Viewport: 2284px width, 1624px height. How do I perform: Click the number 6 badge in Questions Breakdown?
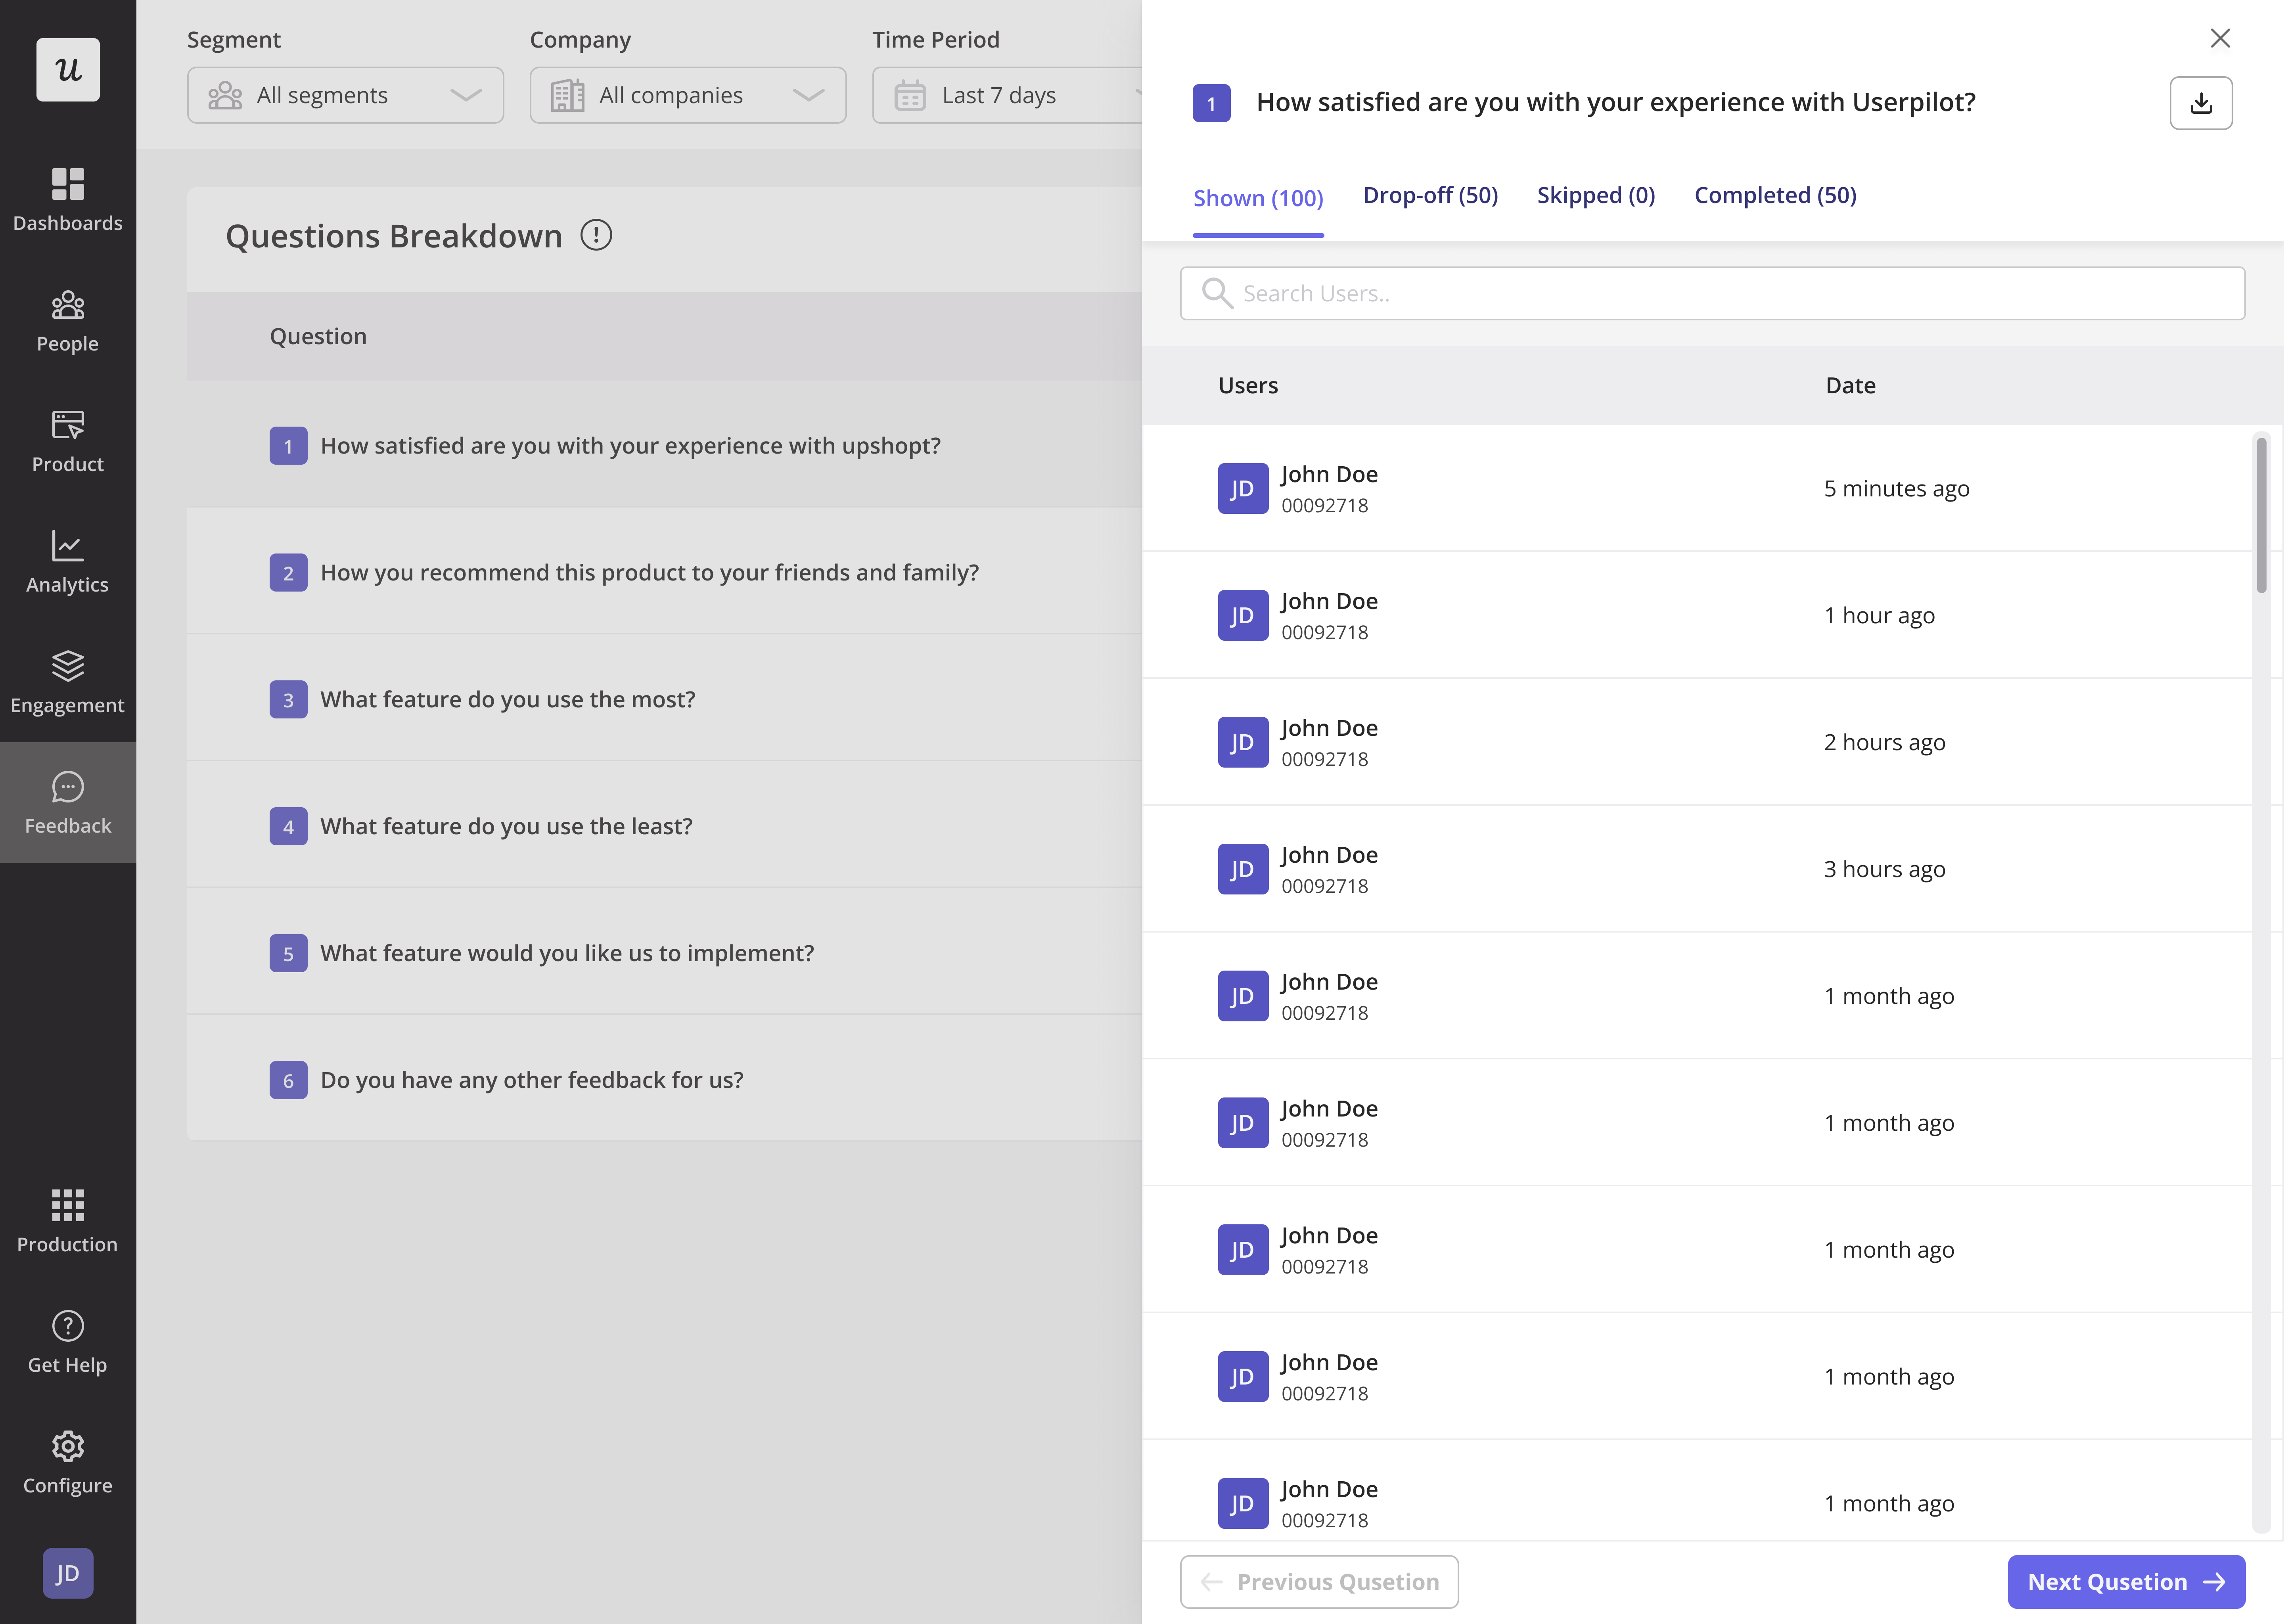288,1080
